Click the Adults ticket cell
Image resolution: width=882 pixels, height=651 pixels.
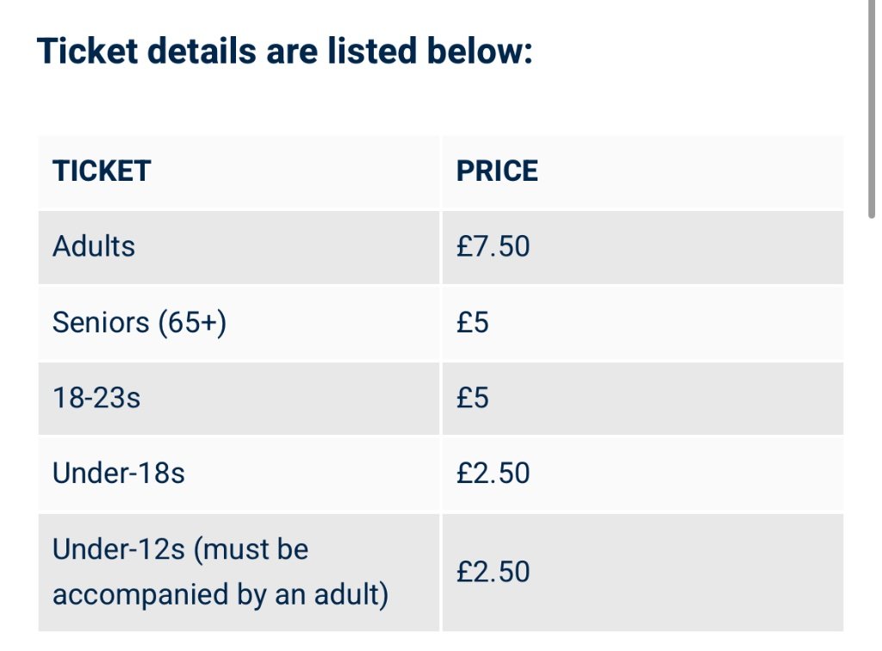(x=94, y=247)
